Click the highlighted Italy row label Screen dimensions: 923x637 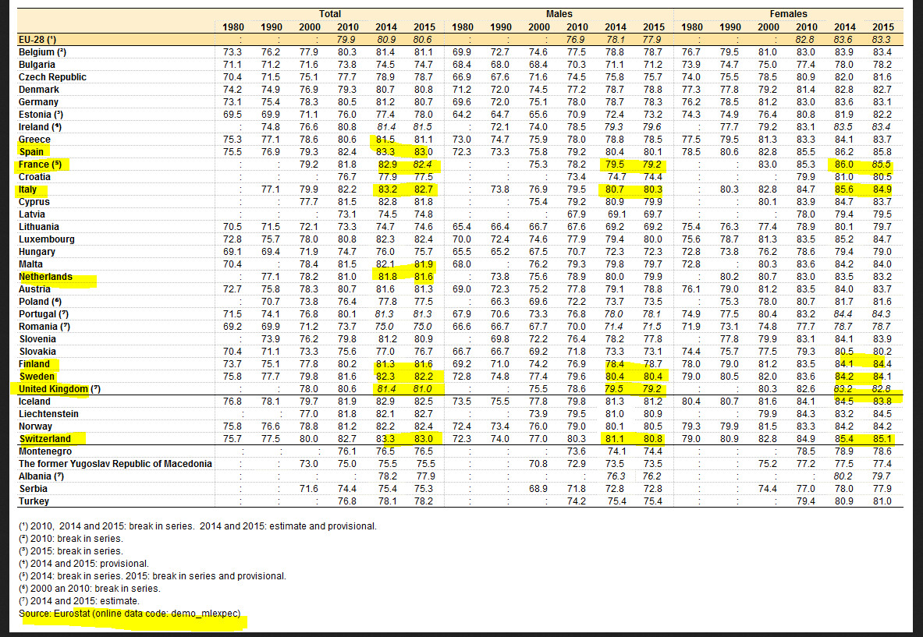(x=27, y=189)
